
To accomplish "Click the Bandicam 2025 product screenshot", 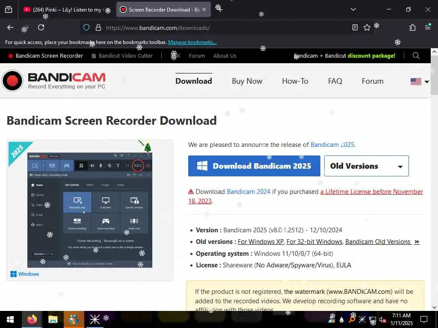I will pyautogui.click(x=90, y=210).
